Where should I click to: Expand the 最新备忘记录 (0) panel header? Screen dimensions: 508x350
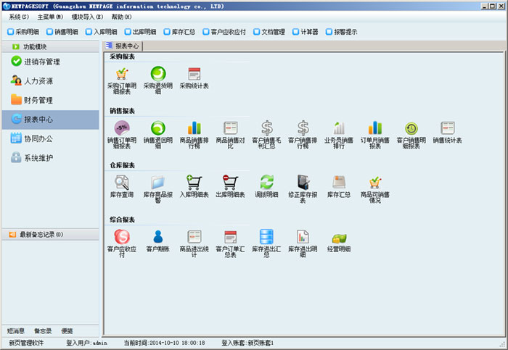tap(50, 234)
